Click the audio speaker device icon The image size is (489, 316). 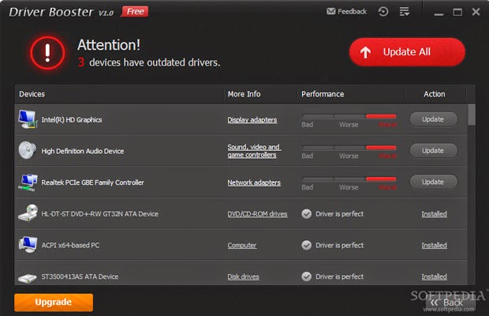click(28, 150)
